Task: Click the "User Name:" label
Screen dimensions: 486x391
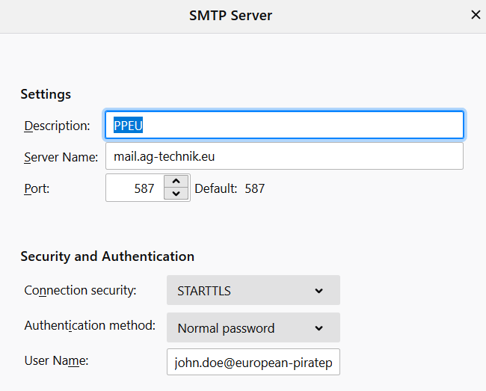Action: click(56, 361)
